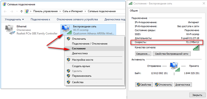Go up one level with up arrow
This screenshot has height=99, width=207.
click(21, 12)
